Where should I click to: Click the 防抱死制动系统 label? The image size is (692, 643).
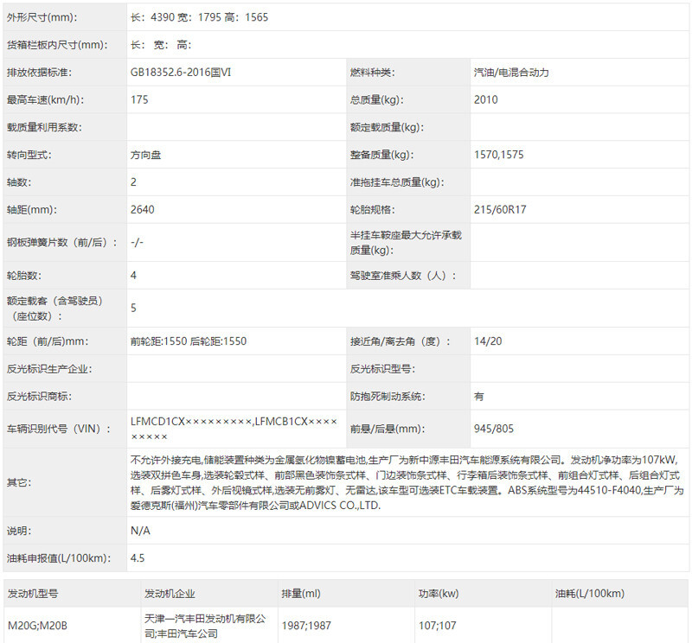click(x=387, y=397)
